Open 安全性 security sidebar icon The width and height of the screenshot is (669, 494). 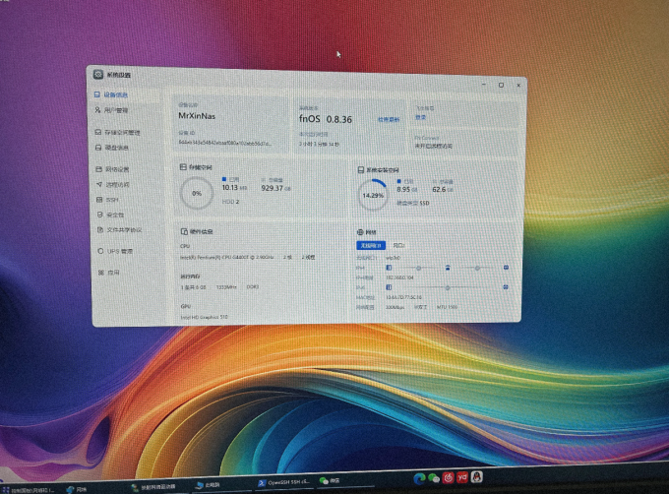pos(99,215)
